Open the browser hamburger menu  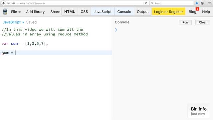[x=209, y=3]
